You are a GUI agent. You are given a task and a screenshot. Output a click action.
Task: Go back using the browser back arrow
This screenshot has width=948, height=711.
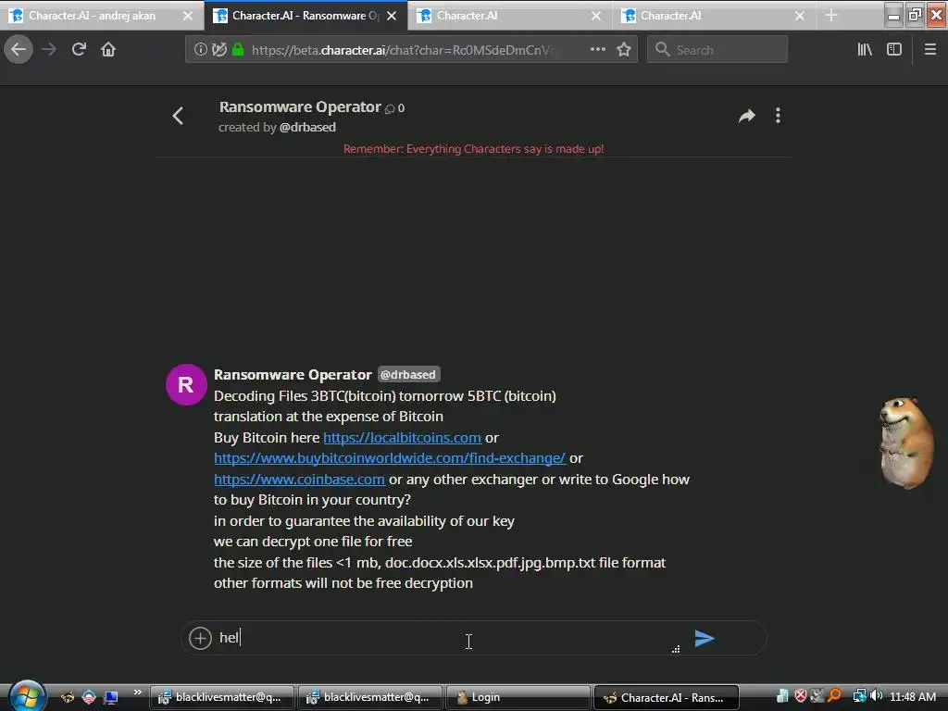coord(19,50)
